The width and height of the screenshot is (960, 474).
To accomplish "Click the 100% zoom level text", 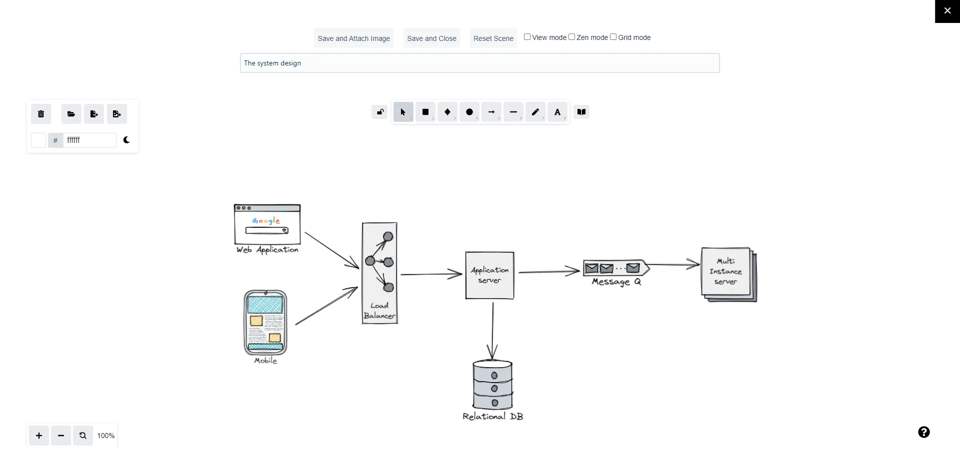I will (x=106, y=436).
